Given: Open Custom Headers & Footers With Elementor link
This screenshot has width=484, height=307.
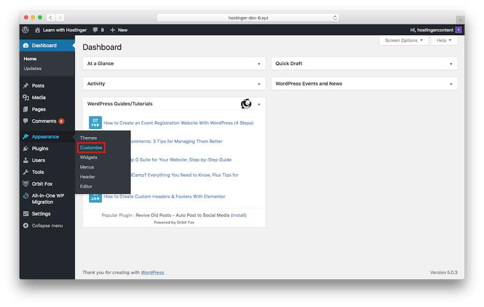Looking at the screenshot, I should pyautogui.click(x=165, y=196).
